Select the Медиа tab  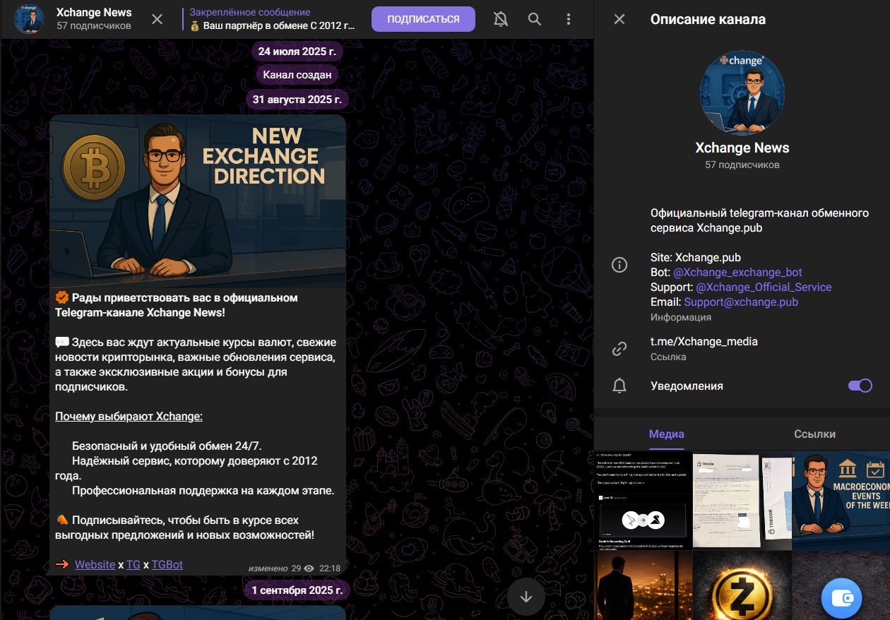pos(666,434)
